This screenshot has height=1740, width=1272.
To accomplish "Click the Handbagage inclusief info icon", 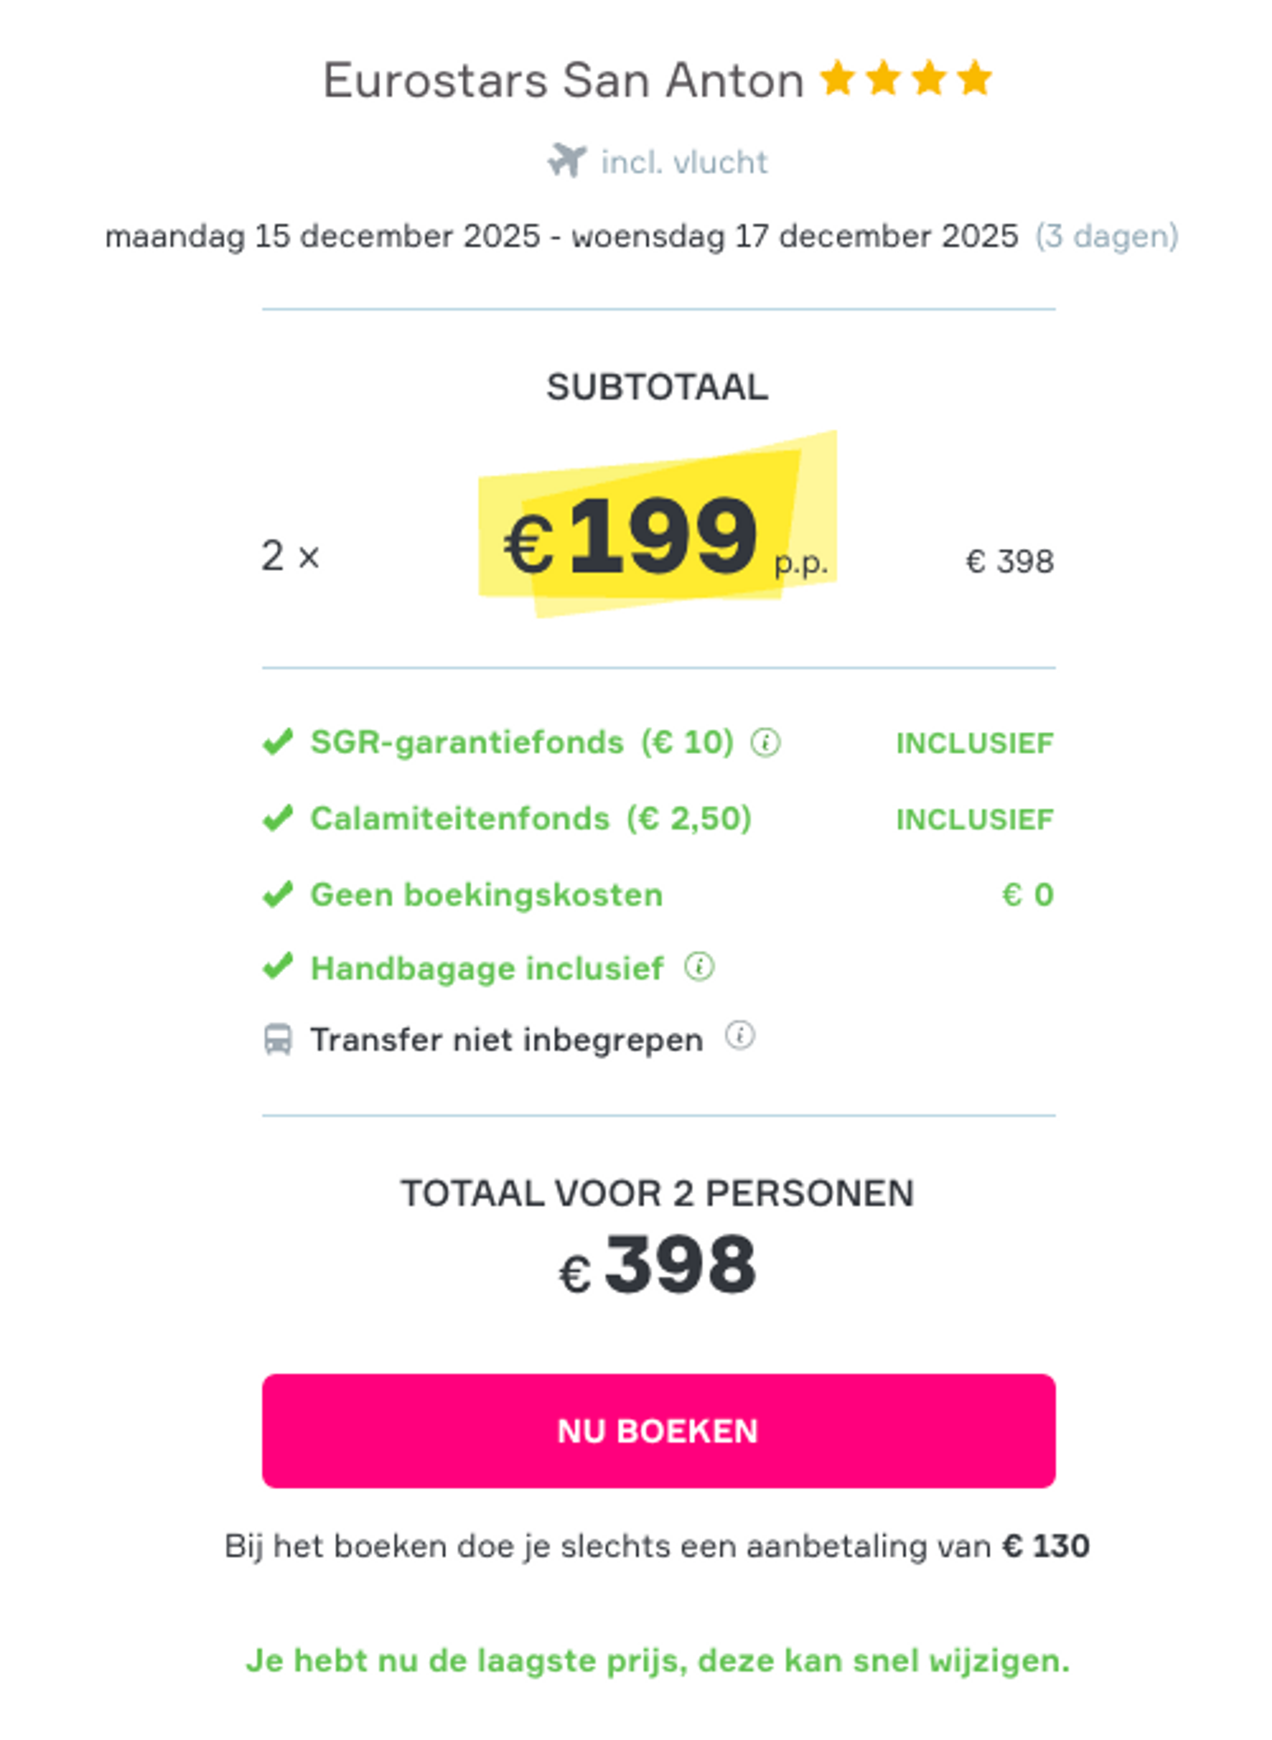I will (x=697, y=968).
